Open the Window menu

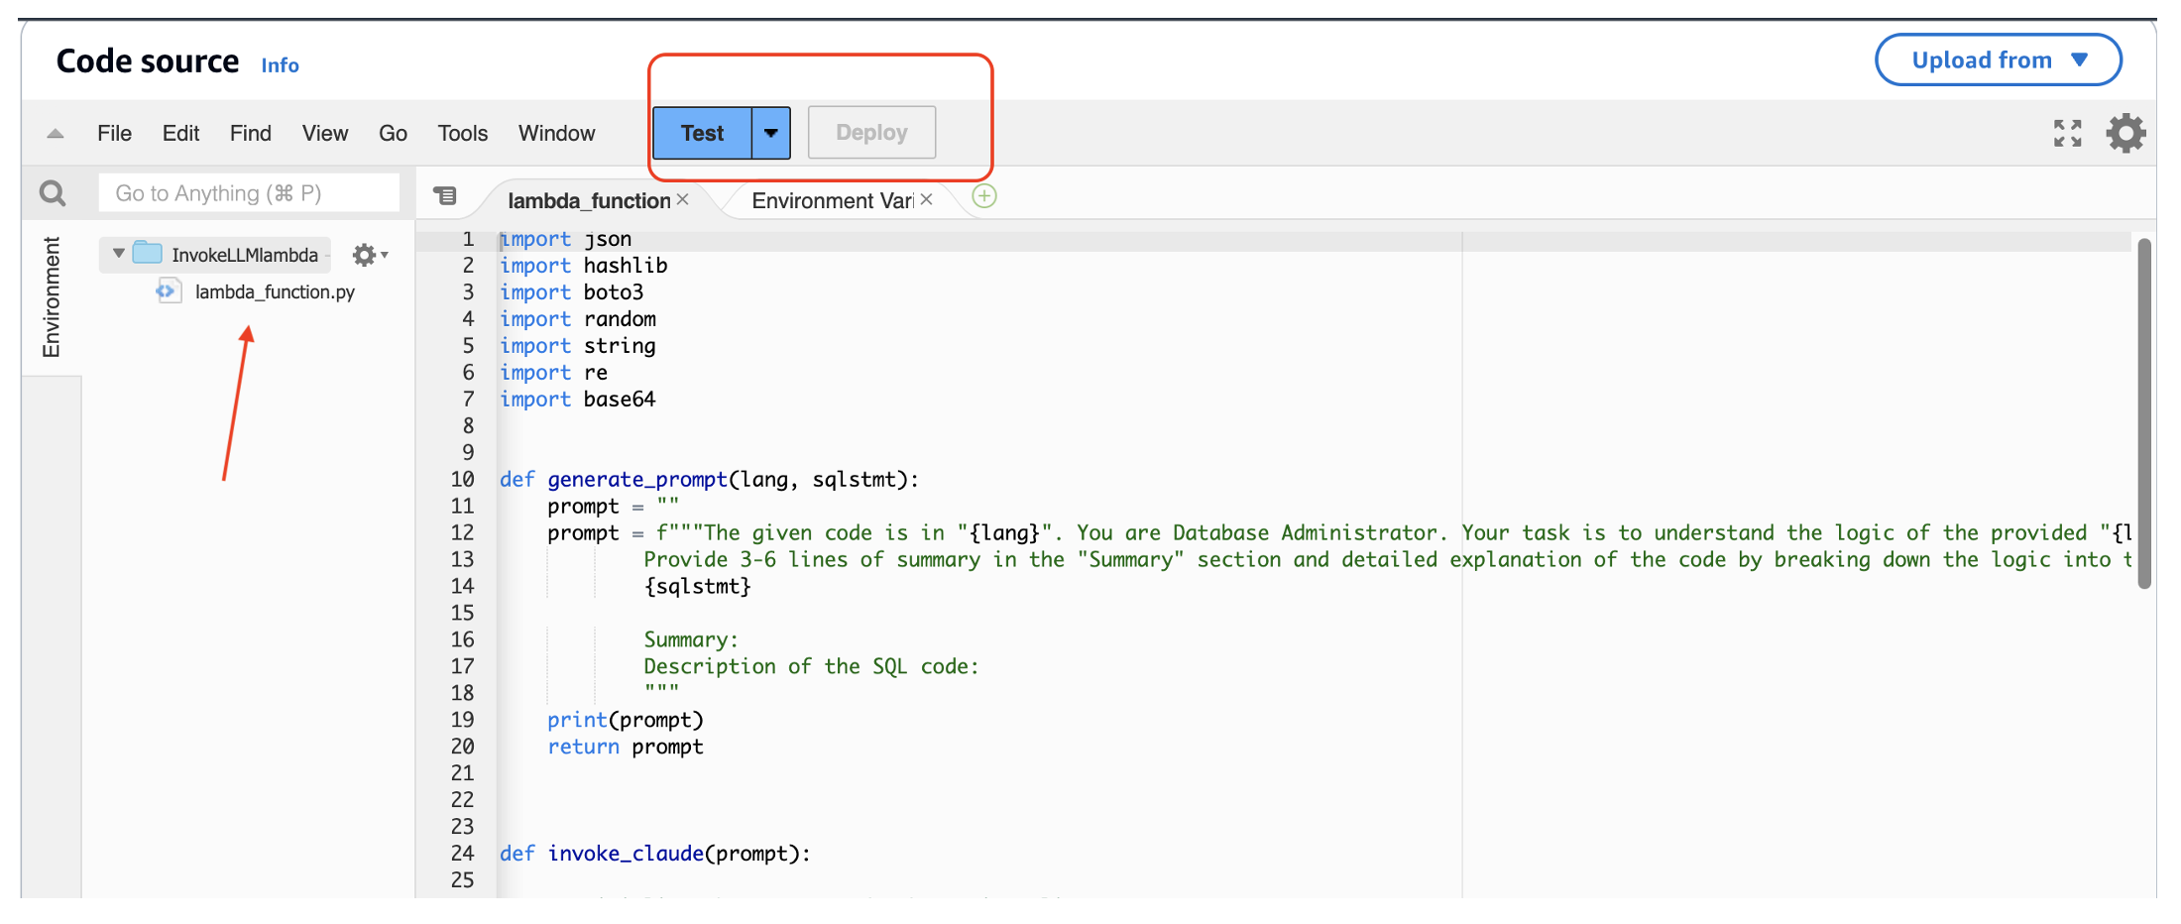coord(556,133)
